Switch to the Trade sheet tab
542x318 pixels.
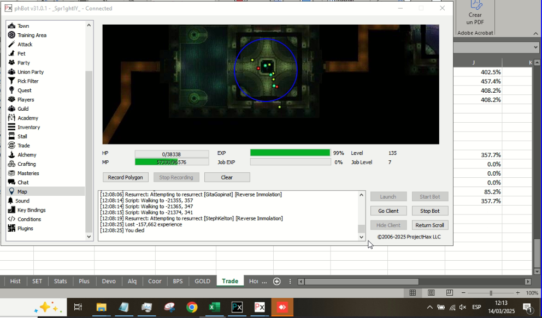click(x=230, y=281)
